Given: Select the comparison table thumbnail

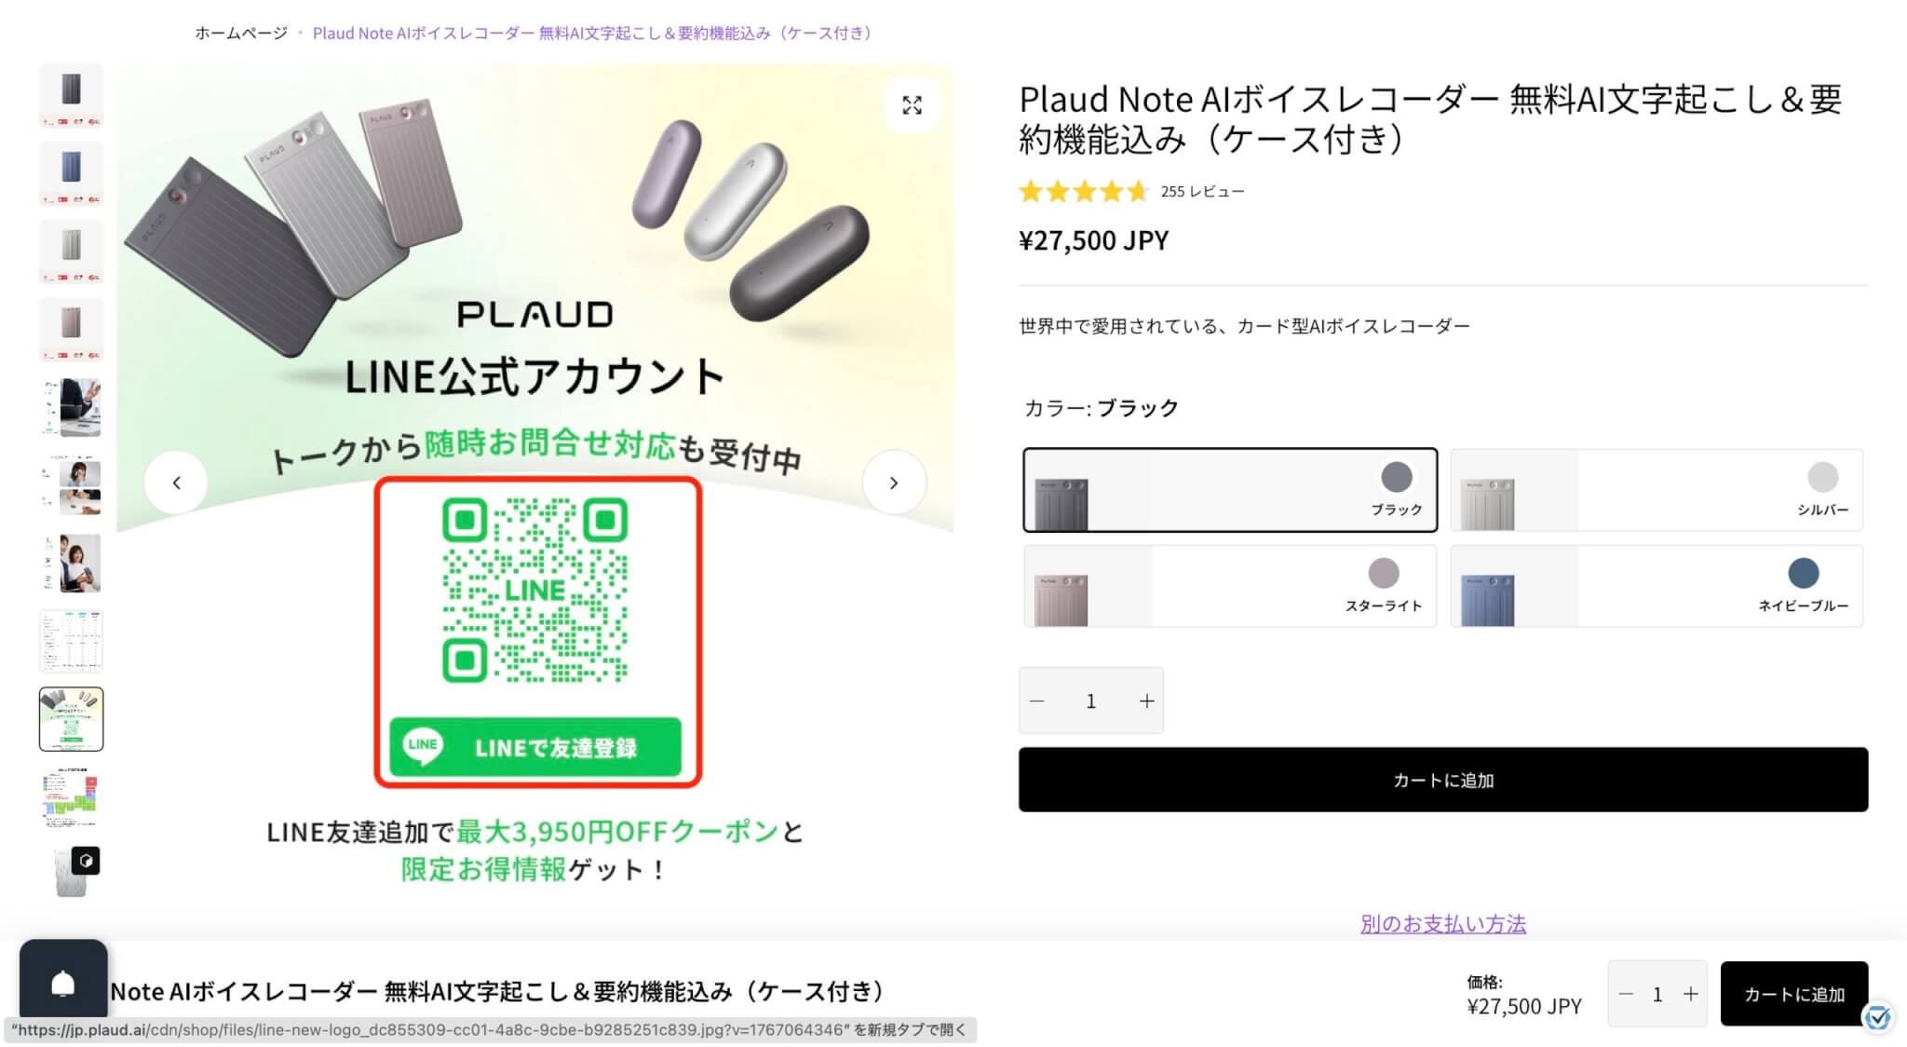Looking at the screenshot, I should [x=72, y=641].
